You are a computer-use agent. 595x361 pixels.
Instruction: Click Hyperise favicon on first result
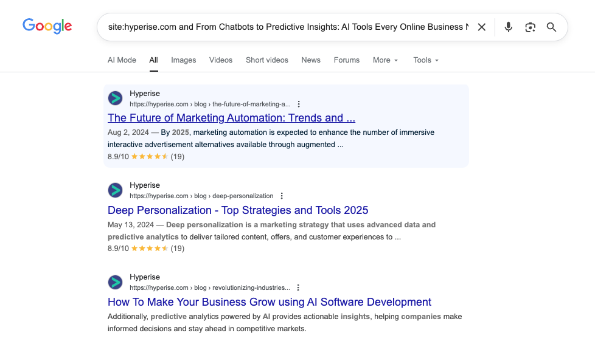(x=115, y=98)
